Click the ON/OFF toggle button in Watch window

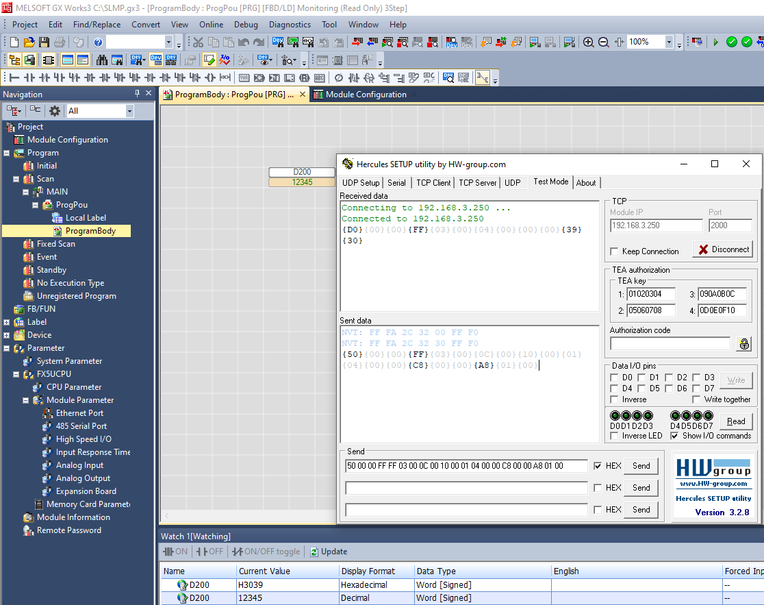pyautogui.click(x=266, y=552)
